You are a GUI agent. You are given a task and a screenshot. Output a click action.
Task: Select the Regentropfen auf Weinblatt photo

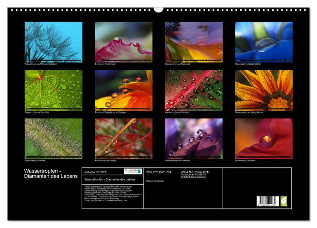[x=54, y=90]
